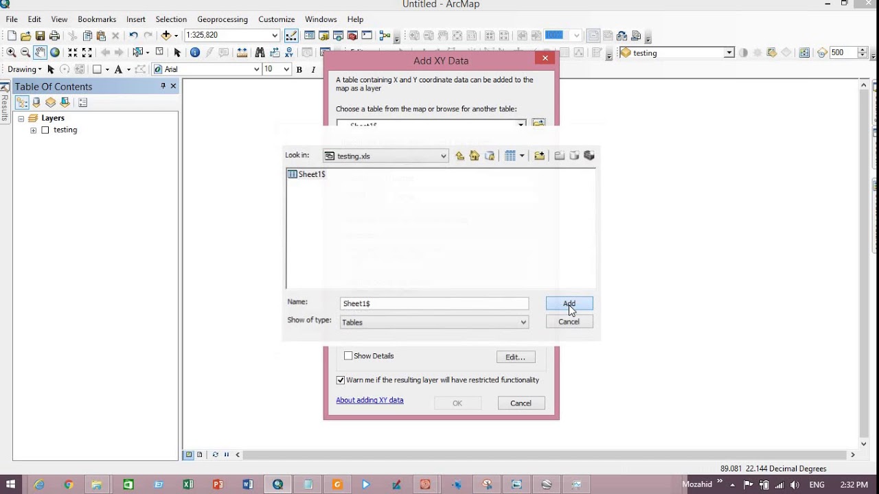Open browse folder icon in Add XY Data
The height and width of the screenshot is (494, 879).
coord(538,123)
